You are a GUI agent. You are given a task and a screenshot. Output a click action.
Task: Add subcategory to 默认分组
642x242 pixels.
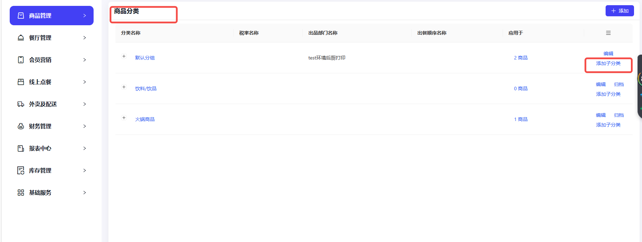(608, 63)
